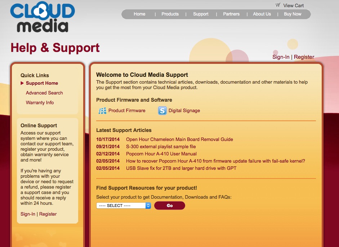Click the Welcome to Cloud Media Support heading
Image resolution: width=339 pixels, height=247 pixels.
(x=142, y=75)
